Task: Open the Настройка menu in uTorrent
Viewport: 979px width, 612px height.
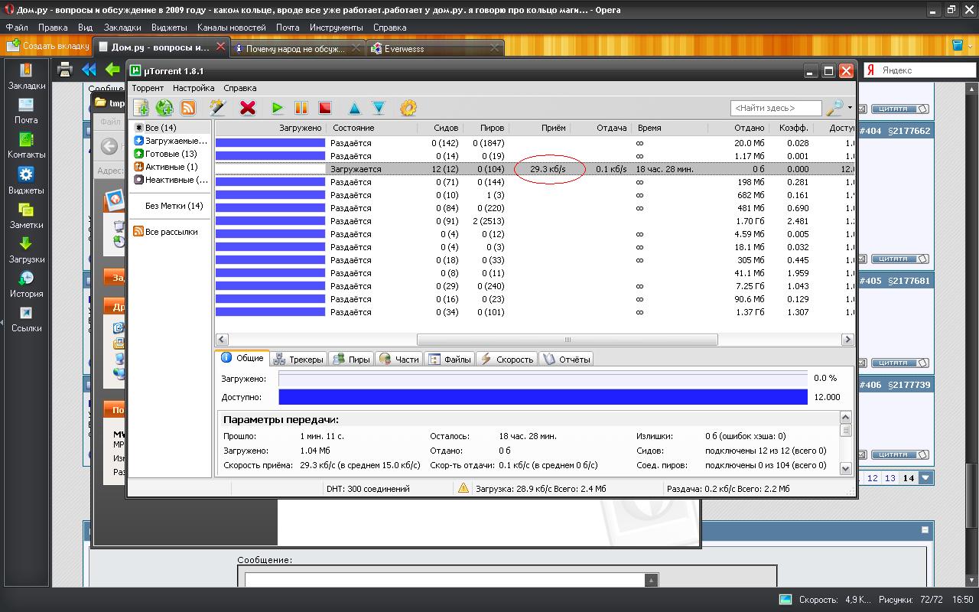Action: [x=194, y=88]
